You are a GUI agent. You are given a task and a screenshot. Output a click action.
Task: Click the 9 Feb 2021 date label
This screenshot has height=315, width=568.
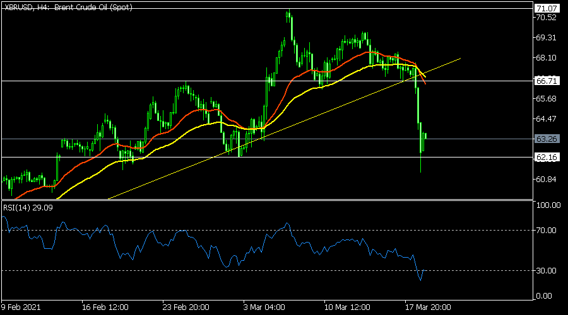(x=21, y=307)
